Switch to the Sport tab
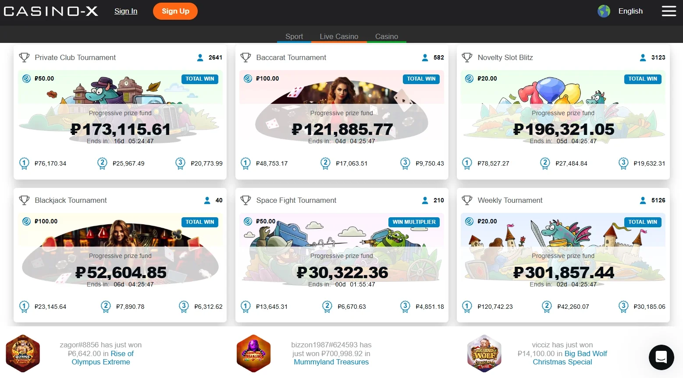This screenshot has width=683, height=378. click(x=294, y=36)
